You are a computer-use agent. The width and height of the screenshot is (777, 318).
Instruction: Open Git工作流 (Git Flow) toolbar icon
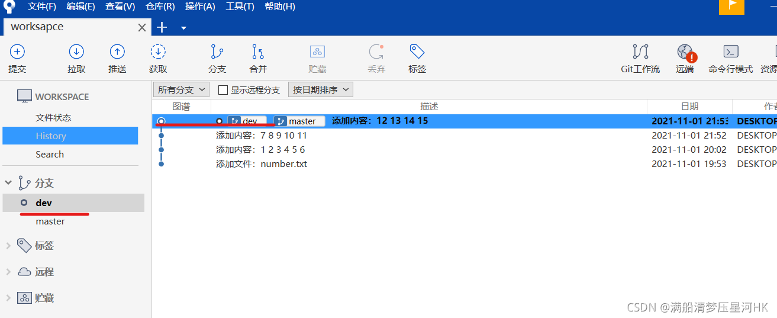click(x=640, y=52)
